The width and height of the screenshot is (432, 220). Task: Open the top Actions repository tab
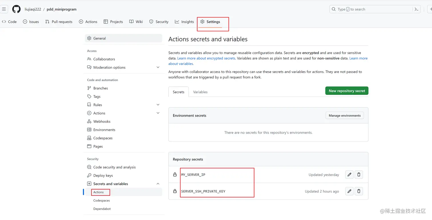click(x=88, y=22)
